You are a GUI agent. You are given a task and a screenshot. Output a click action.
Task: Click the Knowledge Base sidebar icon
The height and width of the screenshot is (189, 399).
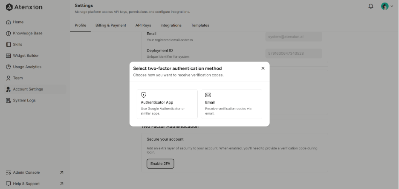coord(9,33)
